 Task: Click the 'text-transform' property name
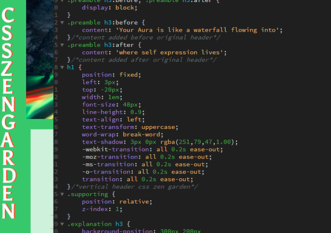108,127
